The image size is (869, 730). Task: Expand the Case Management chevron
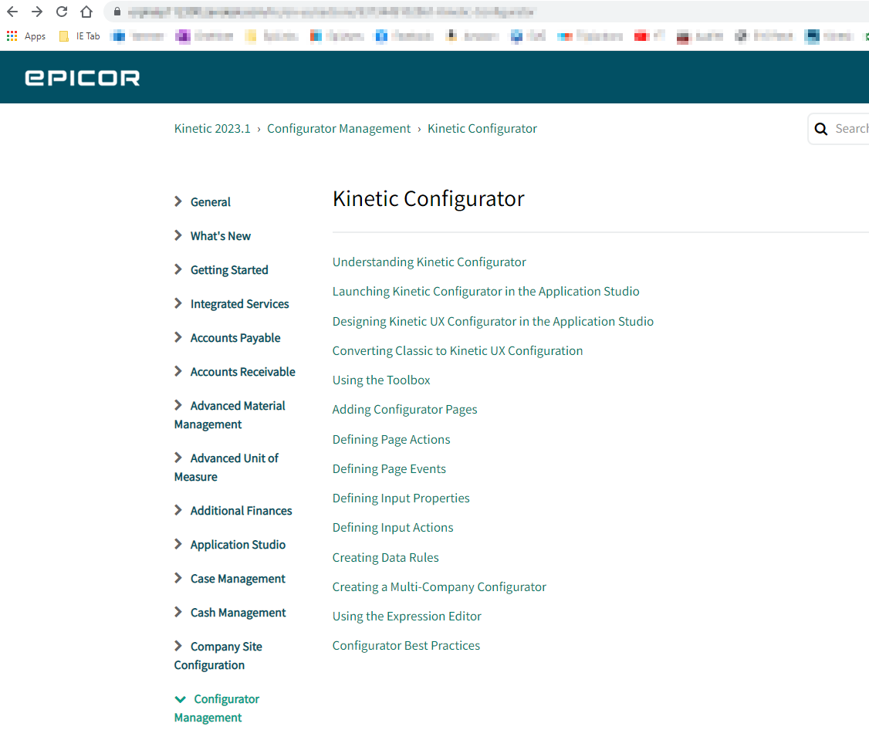click(x=178, y=578)
